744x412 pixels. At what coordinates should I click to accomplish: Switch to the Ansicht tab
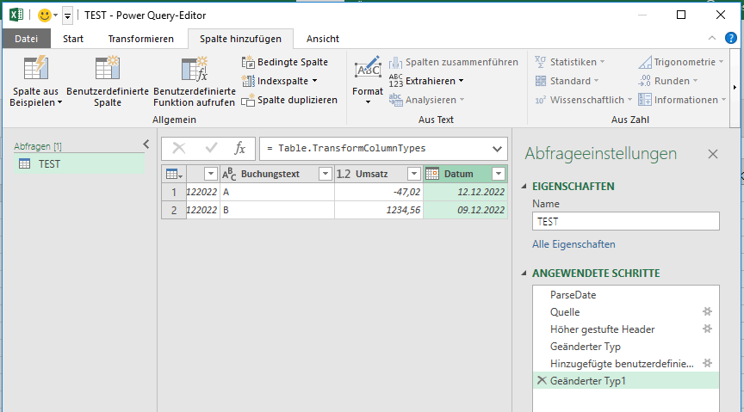click(323, 39)
